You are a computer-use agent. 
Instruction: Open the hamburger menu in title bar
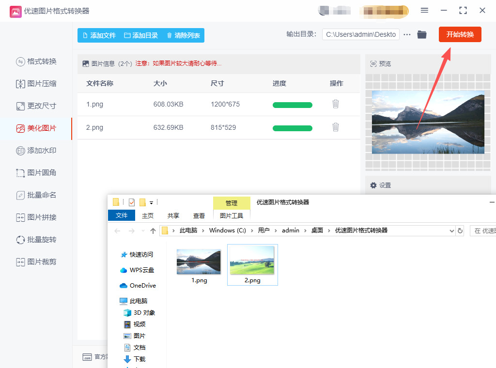point(424,11)
